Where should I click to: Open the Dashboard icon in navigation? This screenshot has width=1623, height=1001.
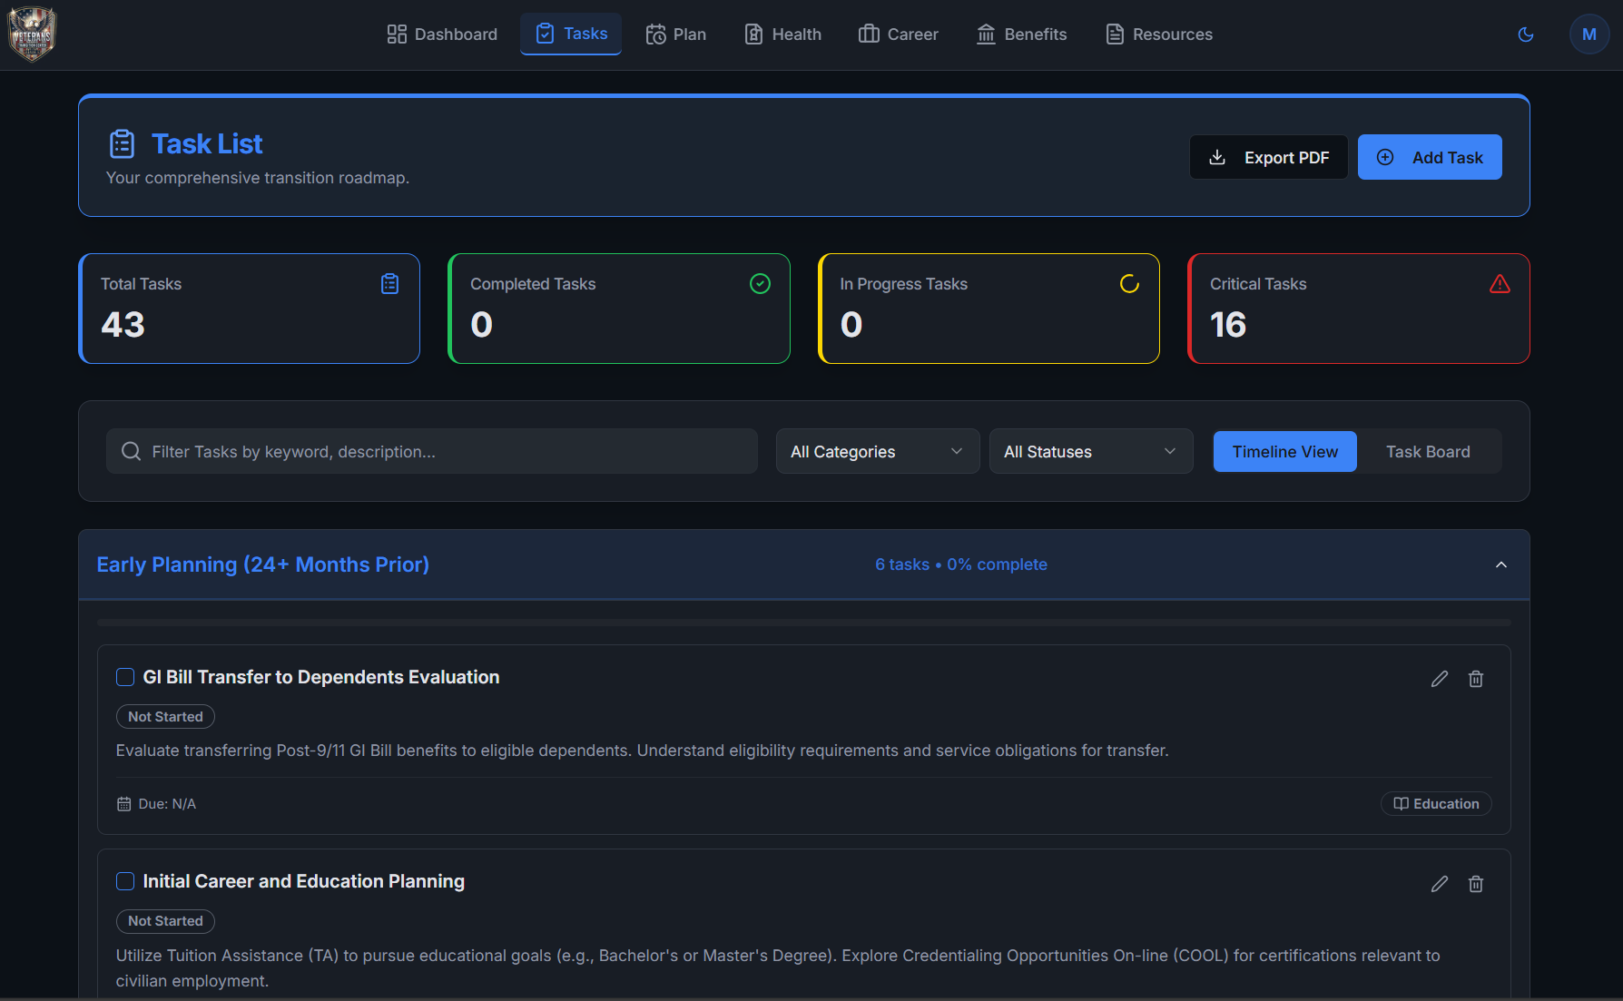click(395, 34)
